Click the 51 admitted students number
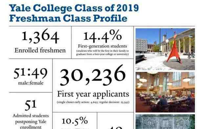Screen dimensions: 197x129 [31, 105]
